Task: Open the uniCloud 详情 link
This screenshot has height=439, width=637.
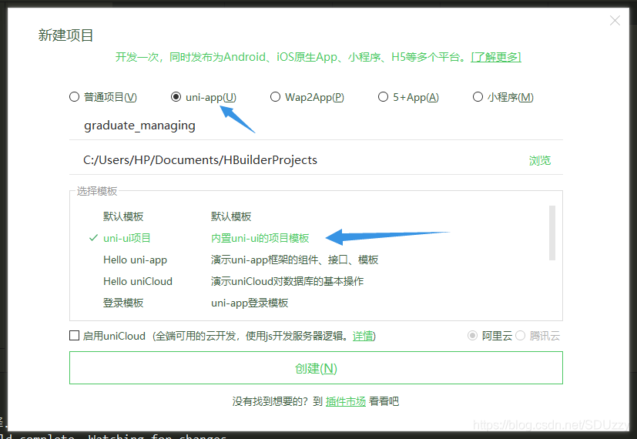Action: coord(363,336)
